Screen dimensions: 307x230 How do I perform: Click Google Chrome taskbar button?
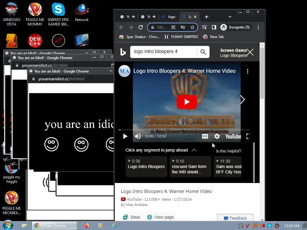(54, 226)
